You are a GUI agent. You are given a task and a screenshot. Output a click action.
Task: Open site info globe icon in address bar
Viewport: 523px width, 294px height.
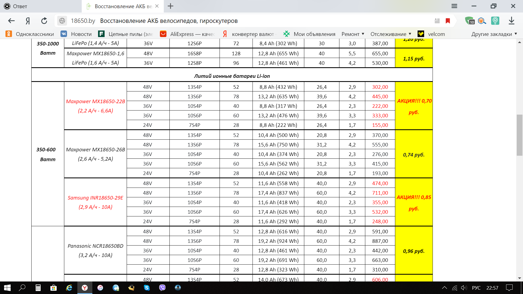[x=62, y=21]
